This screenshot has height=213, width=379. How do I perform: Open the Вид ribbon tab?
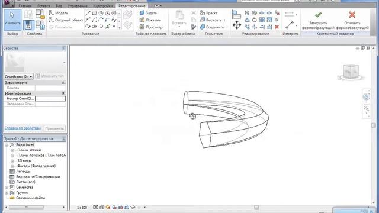tap(59, 5)
